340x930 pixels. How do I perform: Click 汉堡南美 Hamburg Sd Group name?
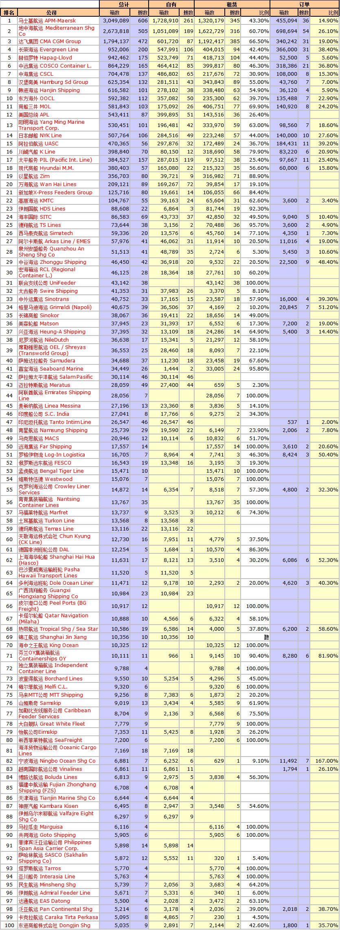(x=53, y=82)
